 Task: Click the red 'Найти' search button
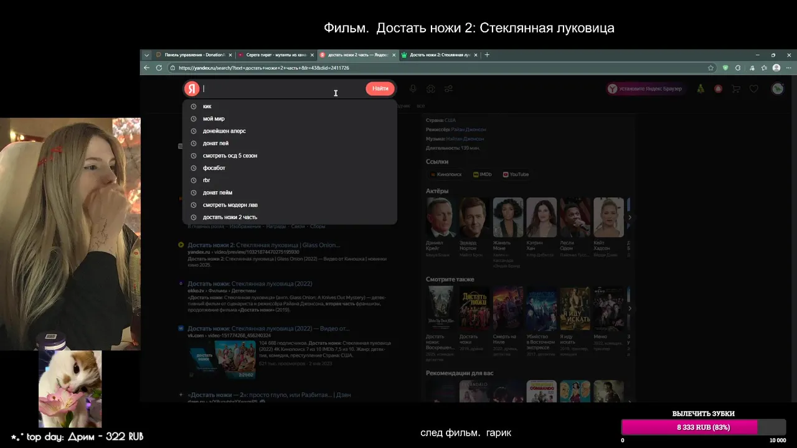pos(380,88)
